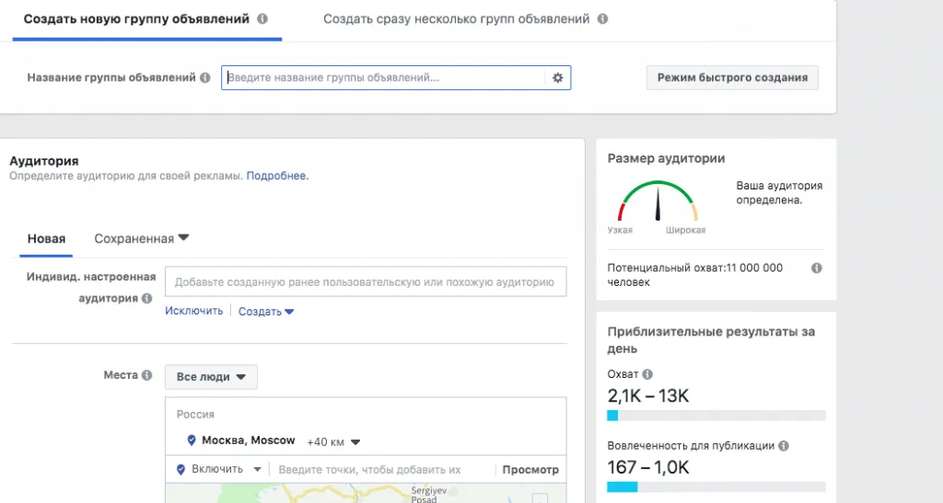Click the '2,1K – 13K' reach value
Image resolution: width=943 pixels, height=503 pixels.
648,395
